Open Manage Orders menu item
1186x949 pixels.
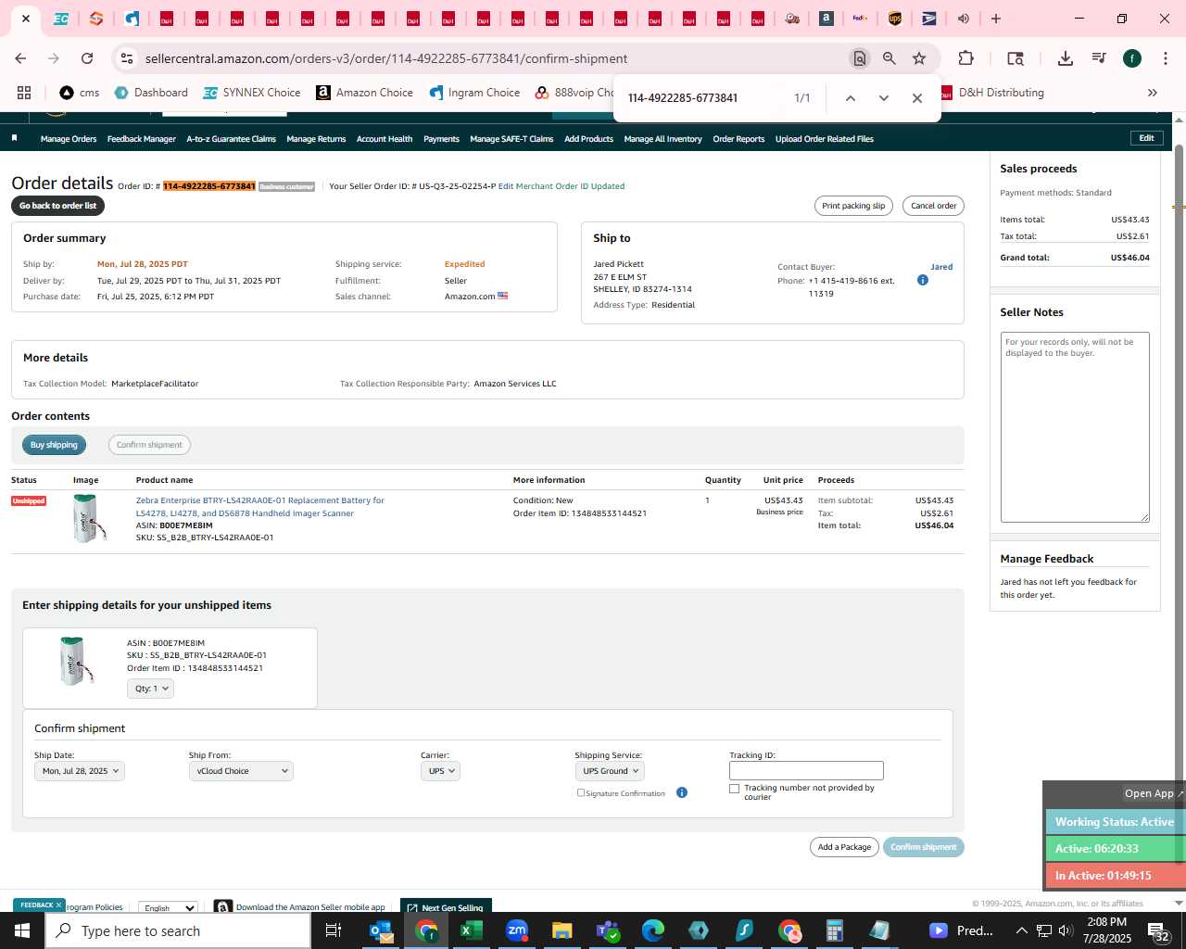point(69,139)
